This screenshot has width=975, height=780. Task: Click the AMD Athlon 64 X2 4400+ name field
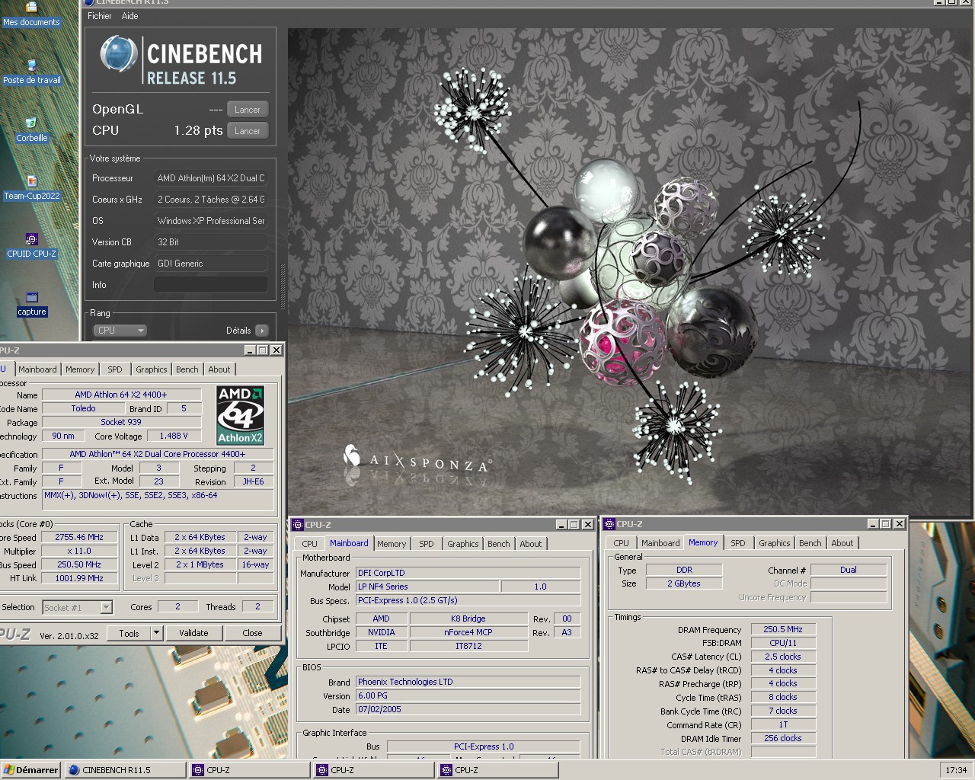click(121, 395)
